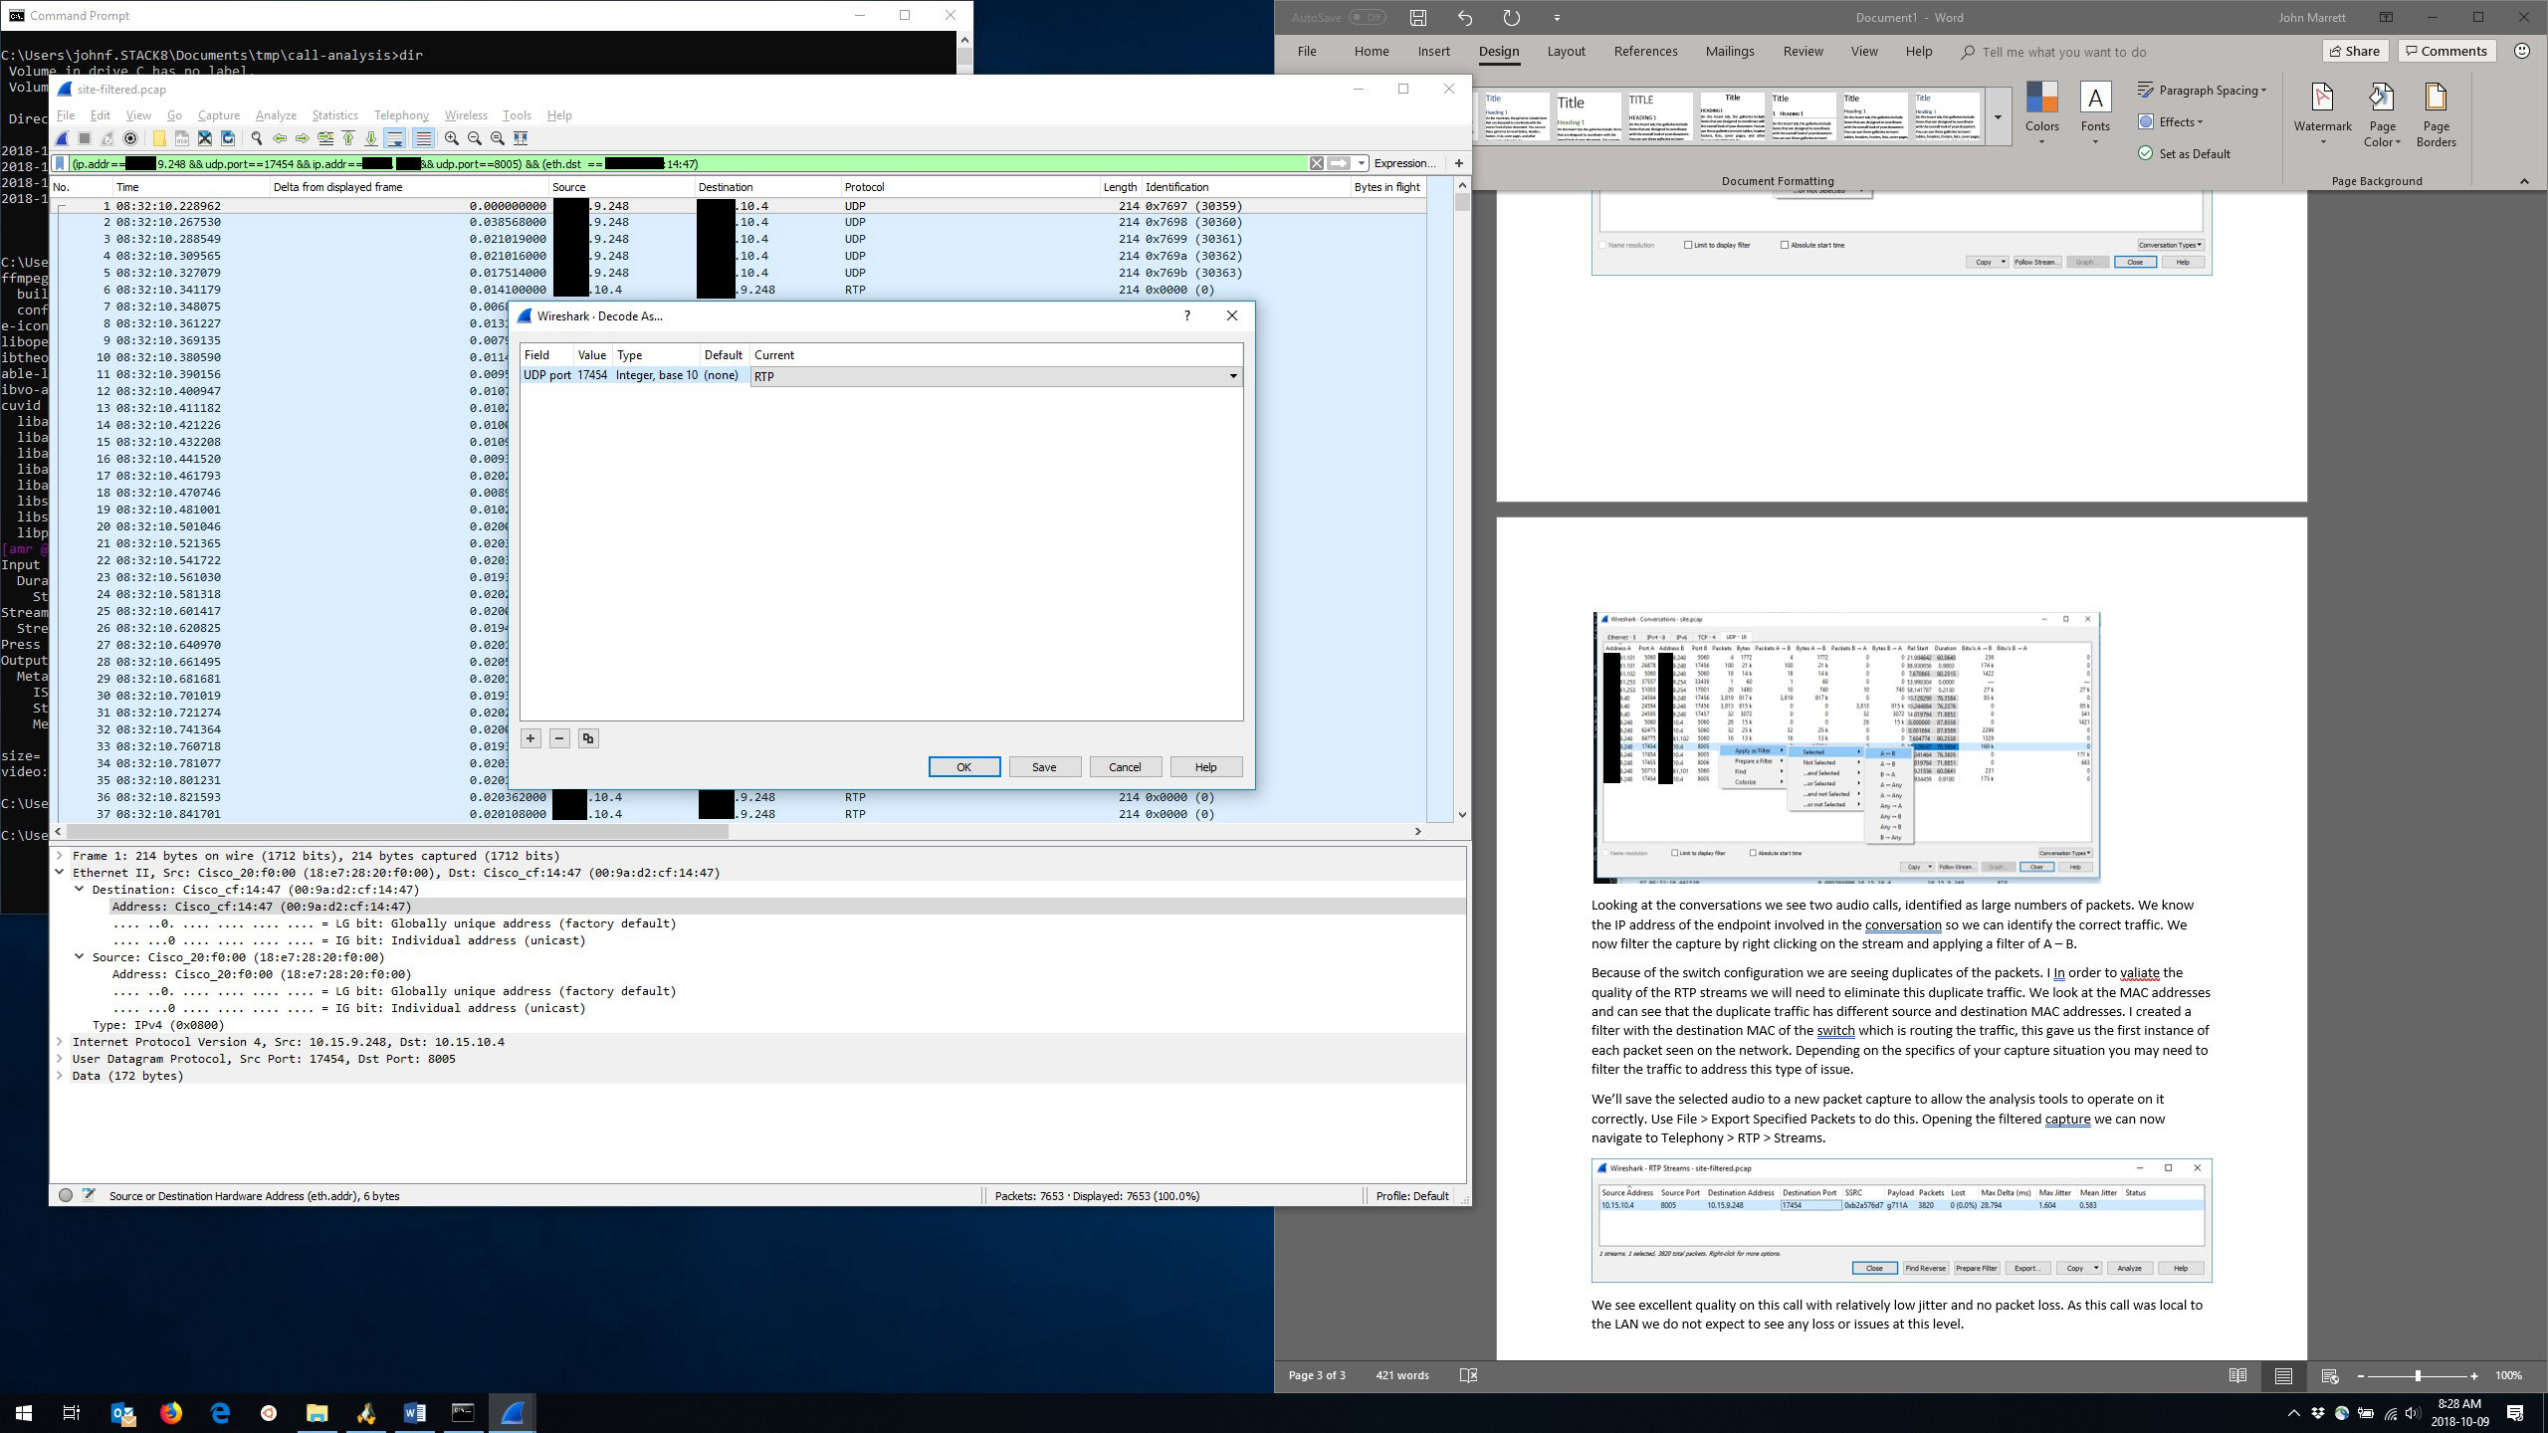The image size is (2548, 1433).
Task: Open expert information circle in Wireshark status bar
Action: pyautogui.click(x=66, y=1196)
